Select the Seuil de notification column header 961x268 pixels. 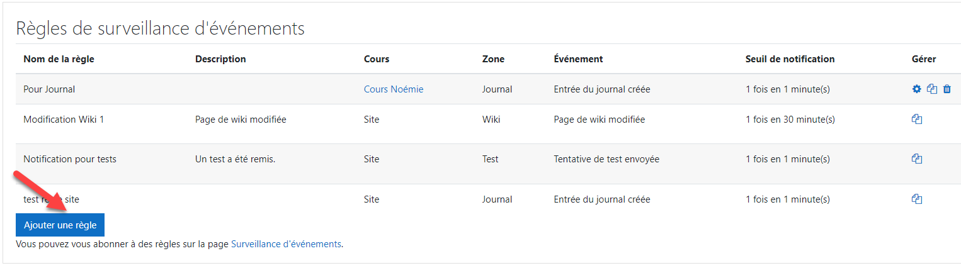tap(790, 59)
